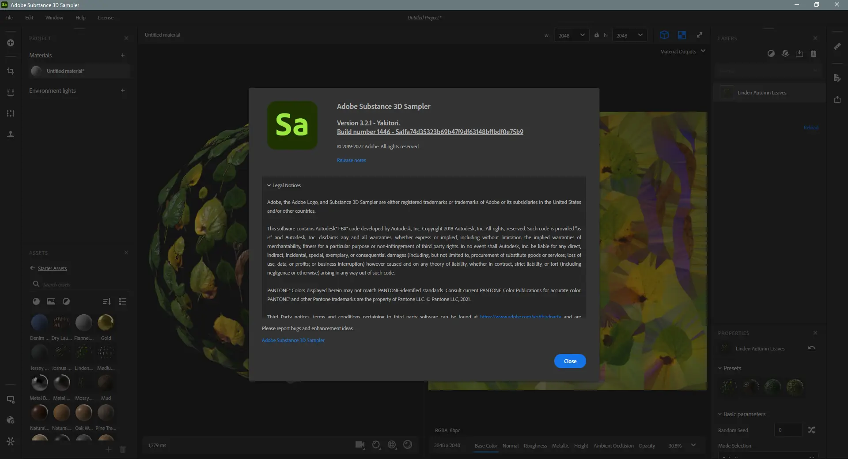
Task: Open the Window menu
Action: click(54, 18)
